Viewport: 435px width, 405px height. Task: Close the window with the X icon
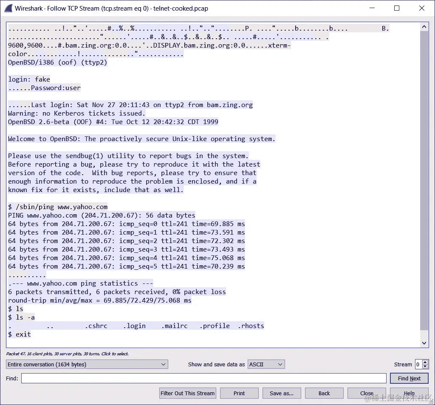pos(422,8)
